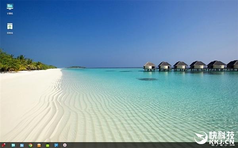Open the blue file manager dock icon
This screenshot has width=238, height=148.
tap(22, 145)
